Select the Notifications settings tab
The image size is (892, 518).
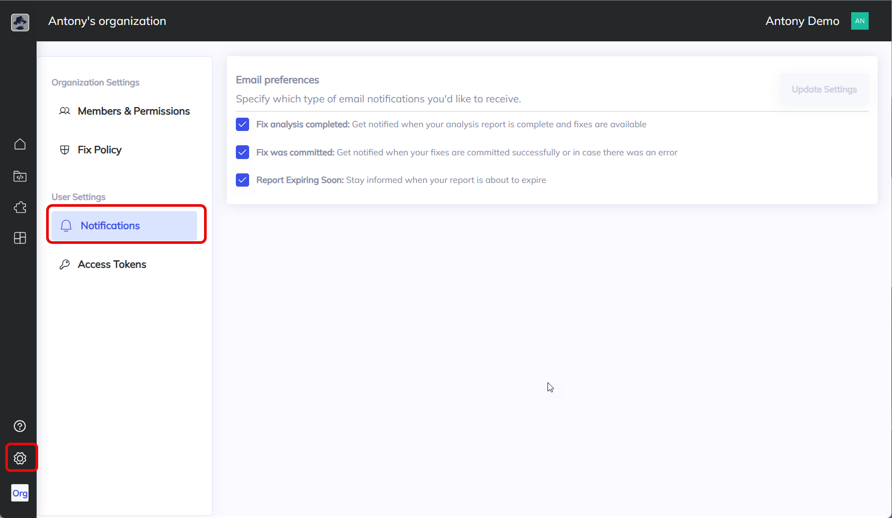(110, 226)
